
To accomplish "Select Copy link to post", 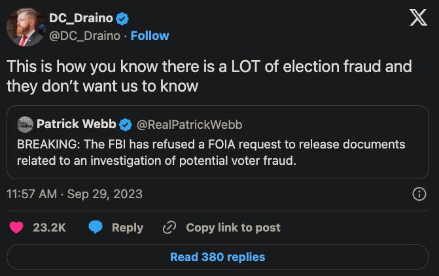I will (233, 227).
